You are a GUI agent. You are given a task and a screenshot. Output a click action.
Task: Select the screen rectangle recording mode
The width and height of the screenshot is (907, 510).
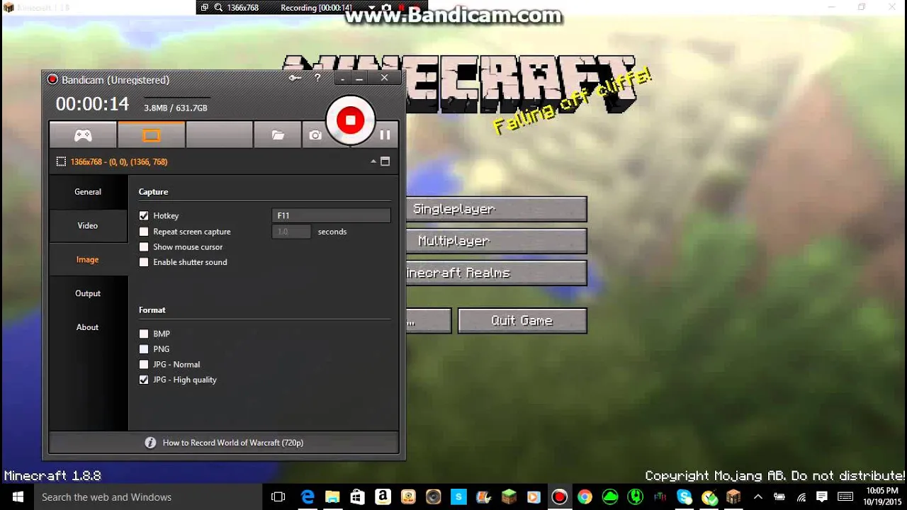[151, 135]
